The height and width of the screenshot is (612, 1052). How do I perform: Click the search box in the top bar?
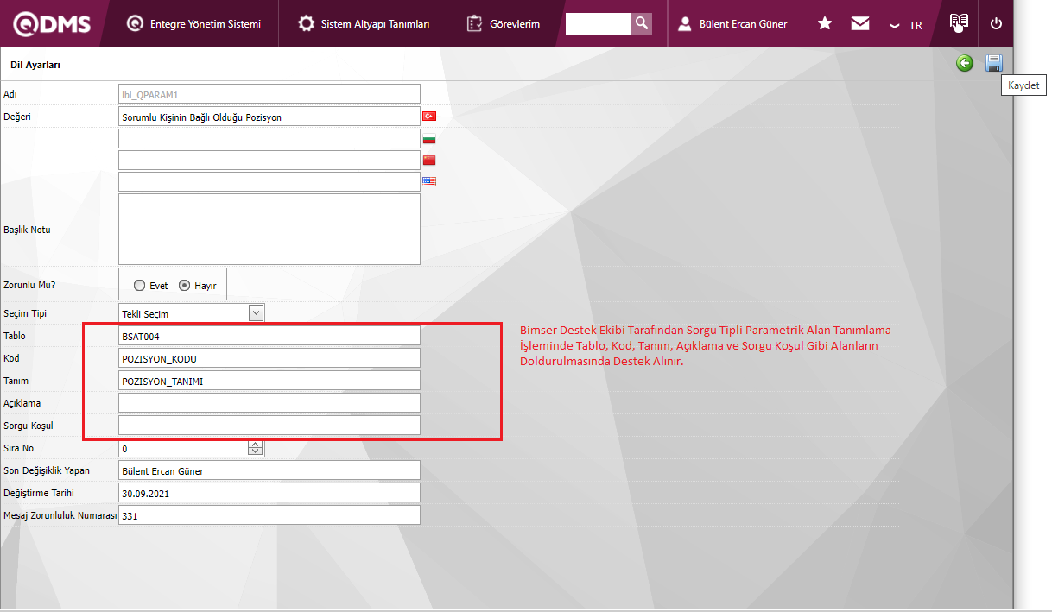pyautogui.click(x=598, y=23)
